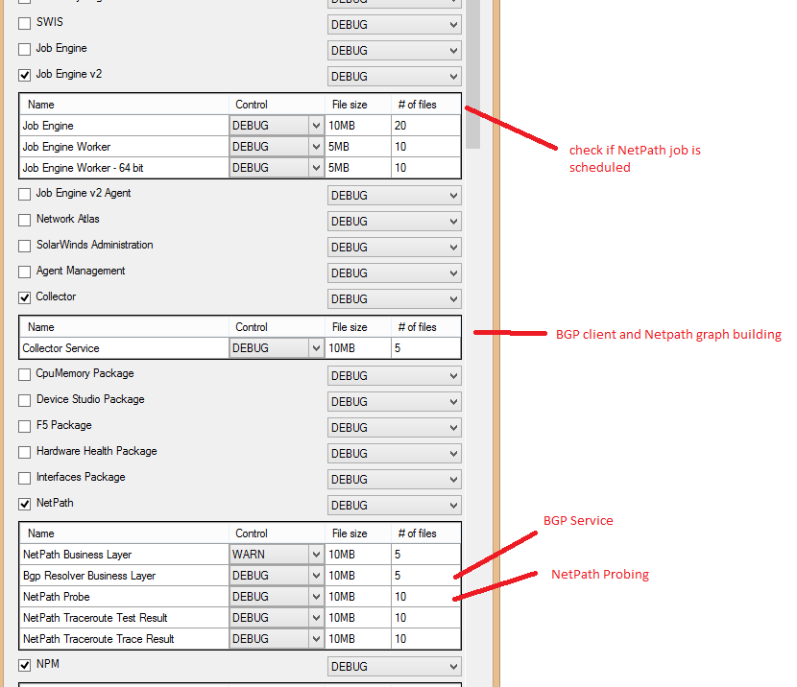797x687 pixels.
Task: Select the NetPath Business Layer name cell
Action: [124, 555]
